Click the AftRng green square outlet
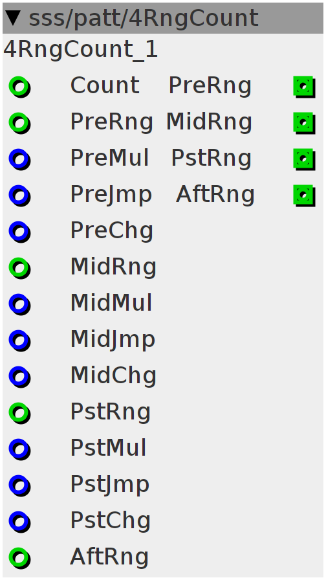326x580 pixels. (x=304, y=195)
